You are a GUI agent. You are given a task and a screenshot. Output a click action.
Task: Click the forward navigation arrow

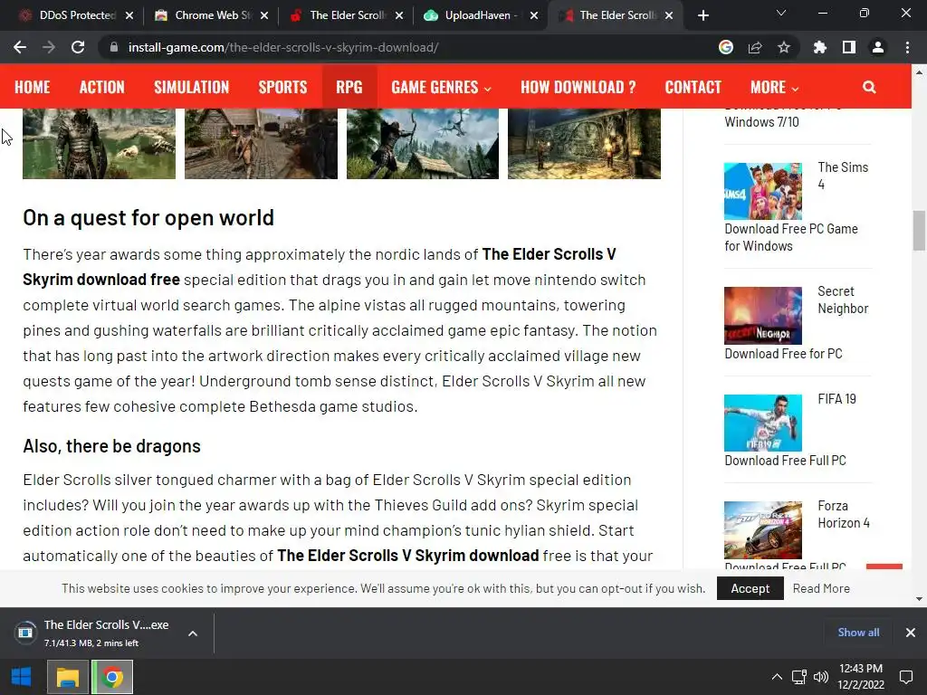point(49,47)
